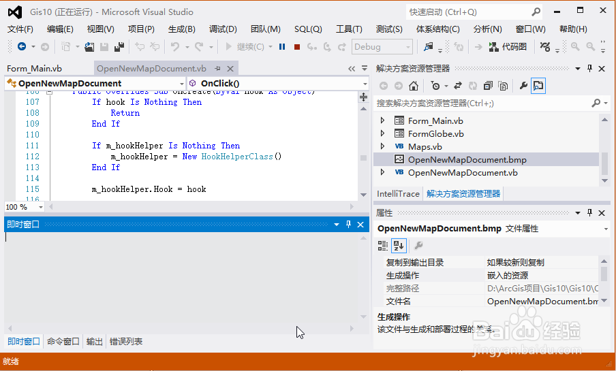The width and height of the screenshot is (616, 371).
Task: Open the Debug configuration dropdown
Action: tap(407, 47)
